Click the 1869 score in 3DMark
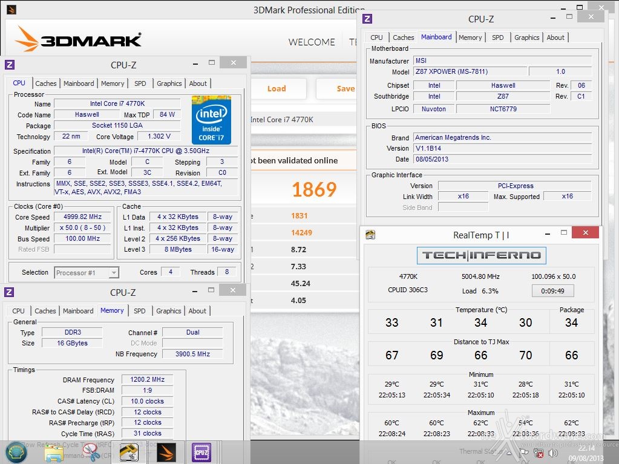Viewport: 619px width, 464px height. pos(314,189)
